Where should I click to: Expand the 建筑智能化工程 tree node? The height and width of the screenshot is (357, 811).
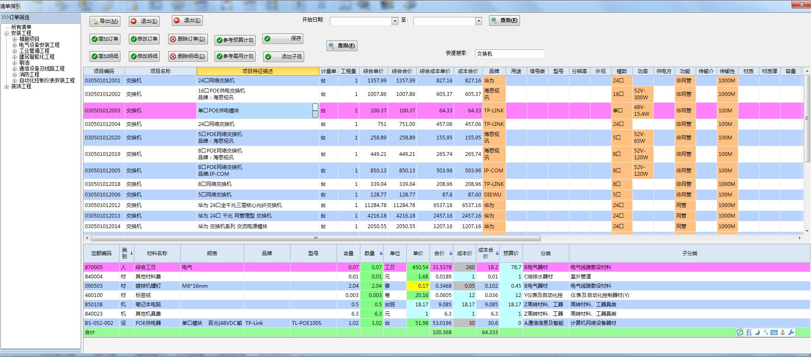click(14, 57)
